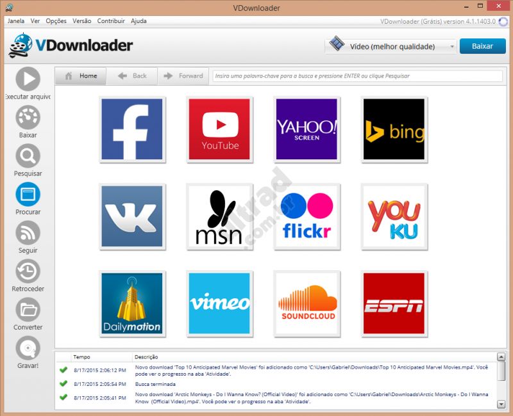Click the film strip icon beside the quality selector

[x=337, y=44]
